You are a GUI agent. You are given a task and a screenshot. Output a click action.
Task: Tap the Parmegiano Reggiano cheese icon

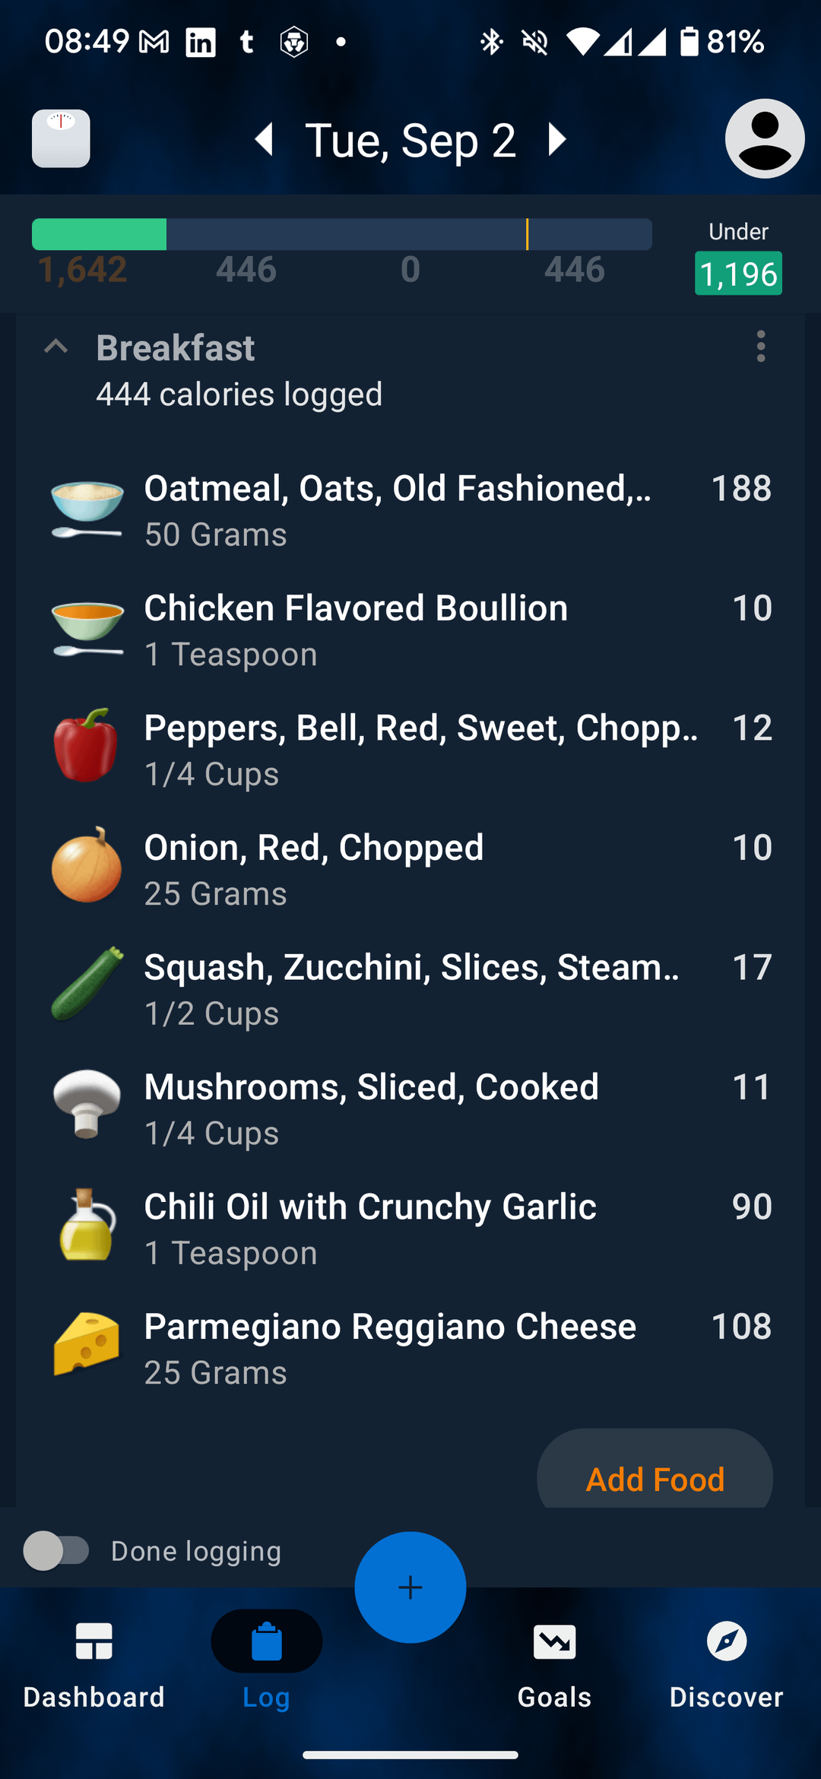tap(86, 1344)
